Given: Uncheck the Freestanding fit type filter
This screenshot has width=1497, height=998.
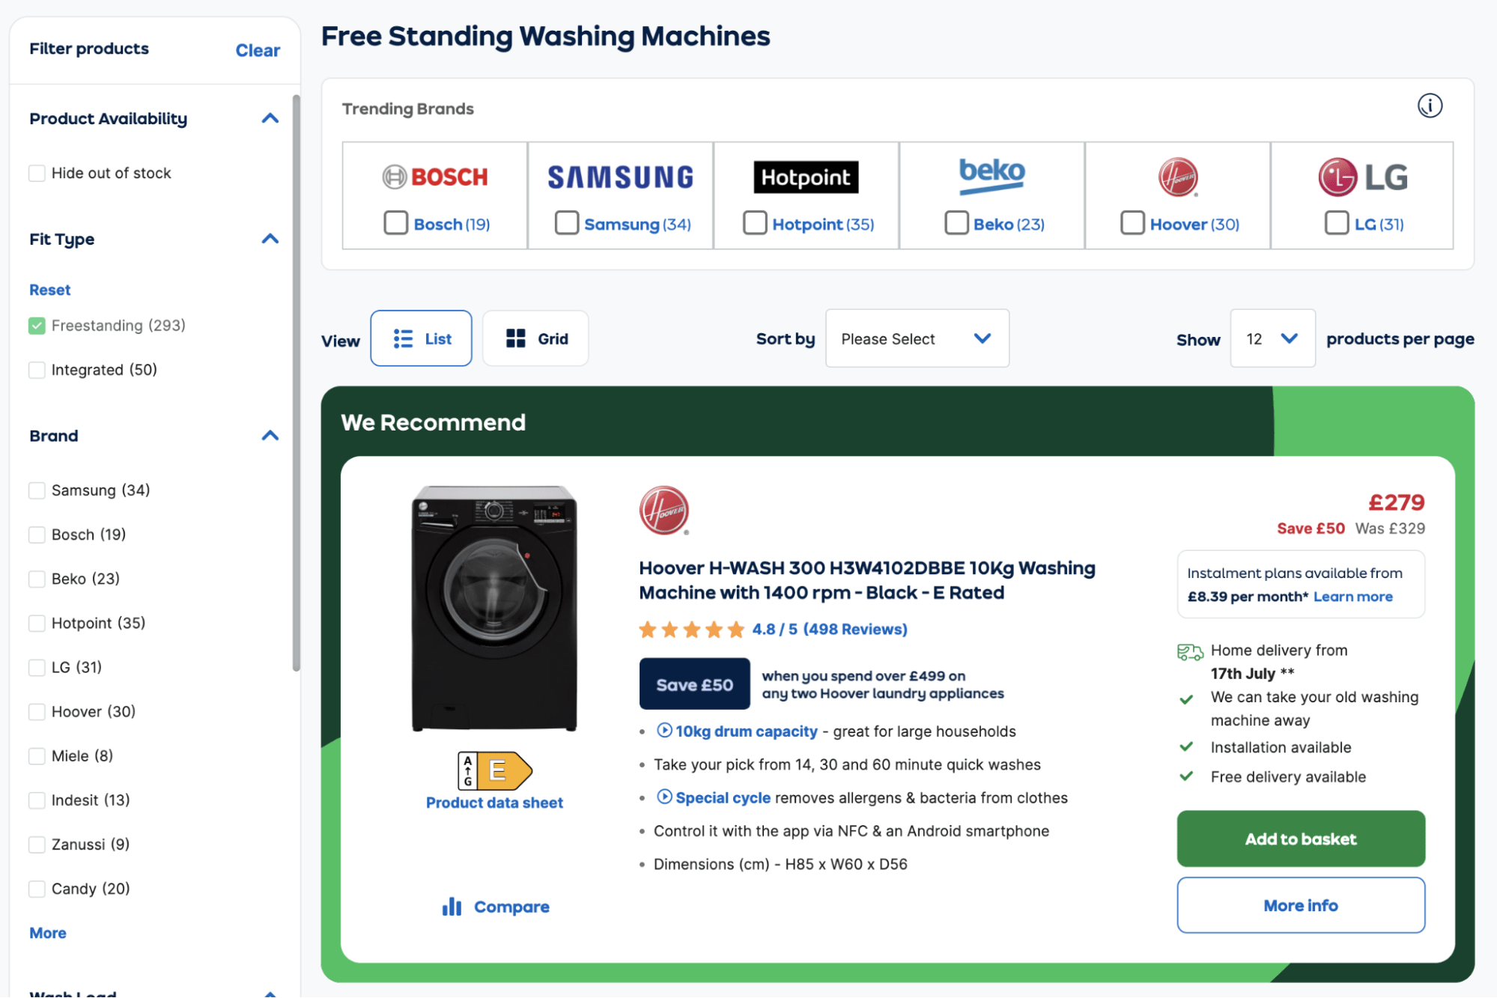Looking at the screenshot, I should pyautogui.click(x=37, y=326).
